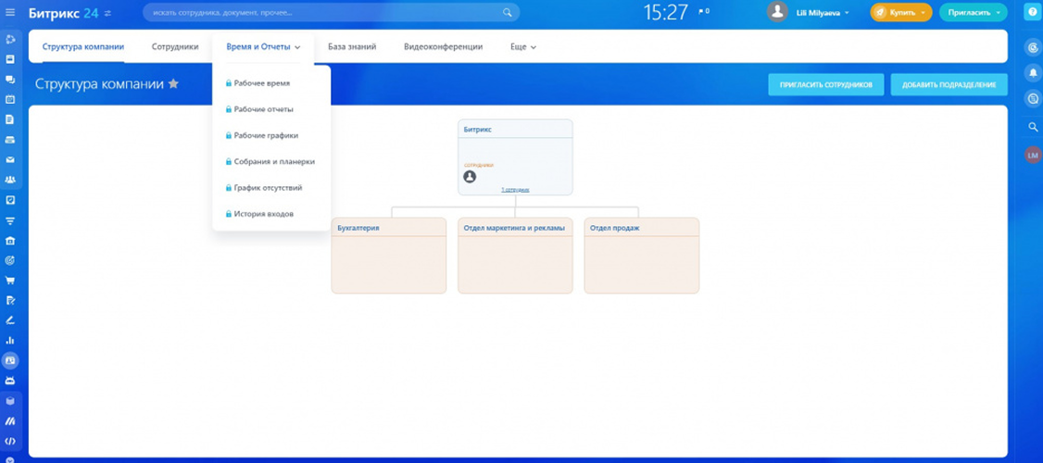Open notifications bell icon in right panel
This screenshot has height=463, width=1043.
point(1033,72)
